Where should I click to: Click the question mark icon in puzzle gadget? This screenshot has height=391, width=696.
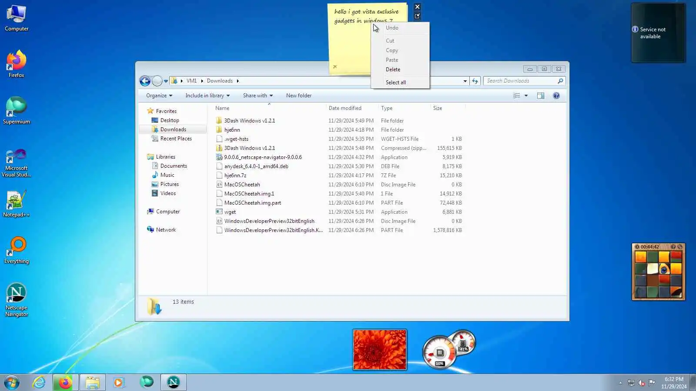click(673, 247)
